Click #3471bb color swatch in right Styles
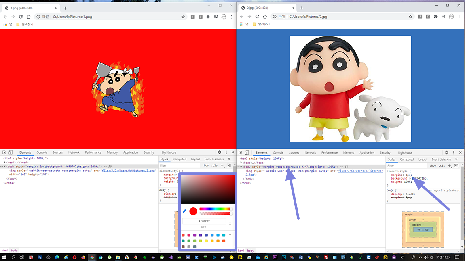 point(413,178)
